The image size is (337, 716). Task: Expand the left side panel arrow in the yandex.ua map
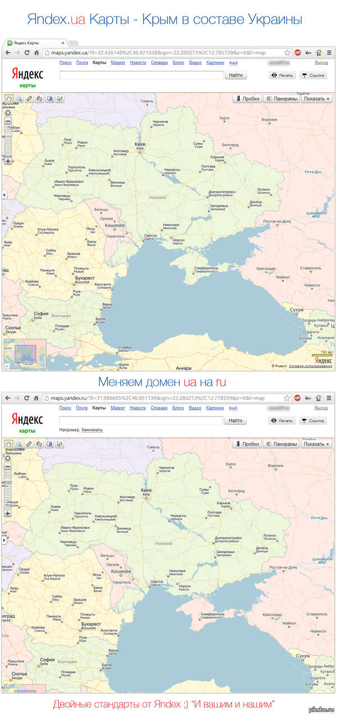[x=4, y=195]
